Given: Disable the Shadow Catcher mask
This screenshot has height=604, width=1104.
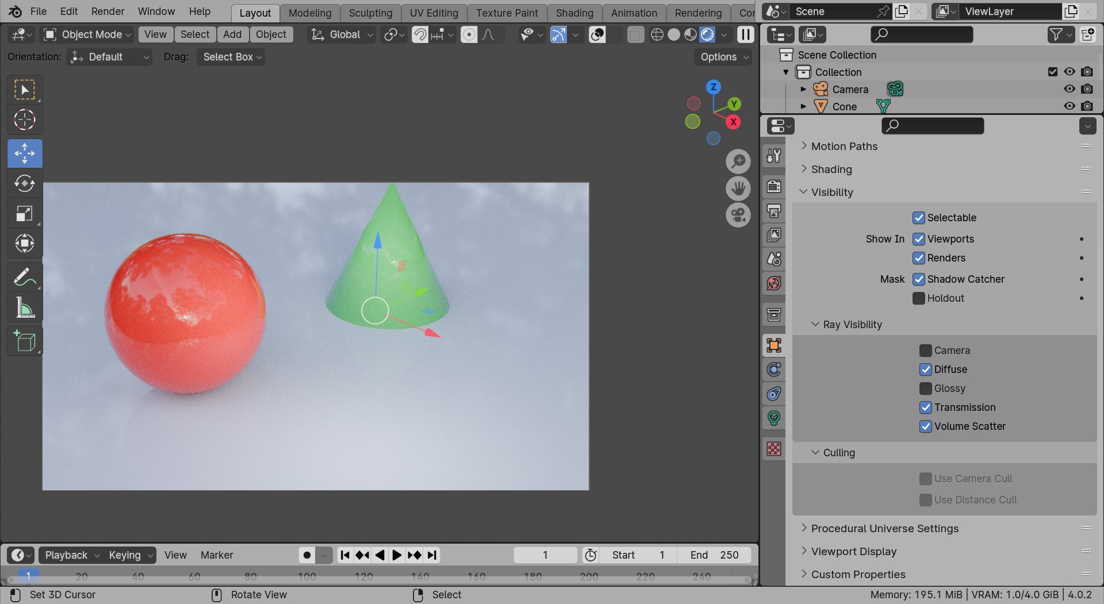Looking at the screenshot, I should click(919, 279).
